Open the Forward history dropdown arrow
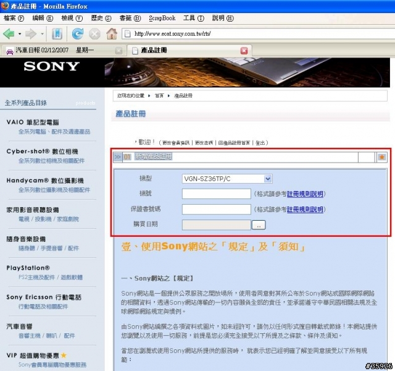Image resolution: width=395 pixels, height=371 pixels. coord(43,34)
